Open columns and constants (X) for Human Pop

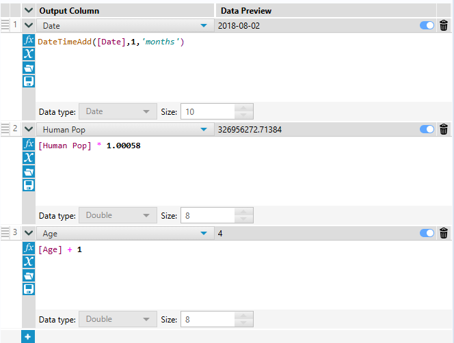pyautogui.click(x=29, y=158)
